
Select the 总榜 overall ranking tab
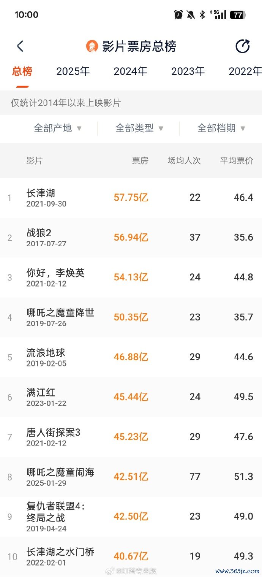(x=22, y=71)
